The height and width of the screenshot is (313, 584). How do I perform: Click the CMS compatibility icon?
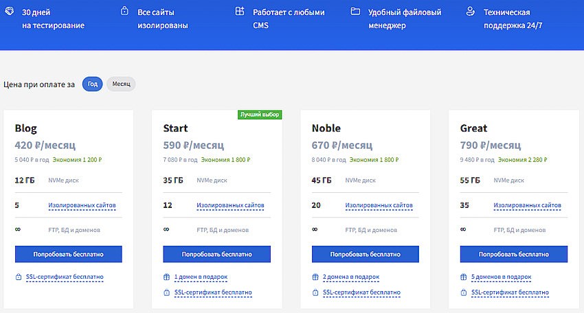[x=240, y=11]
